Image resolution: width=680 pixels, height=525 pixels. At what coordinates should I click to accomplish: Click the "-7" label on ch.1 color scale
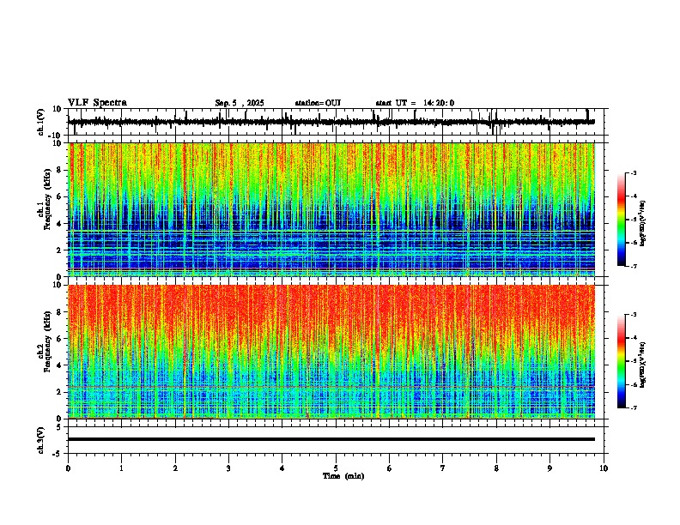coord(633,266)
